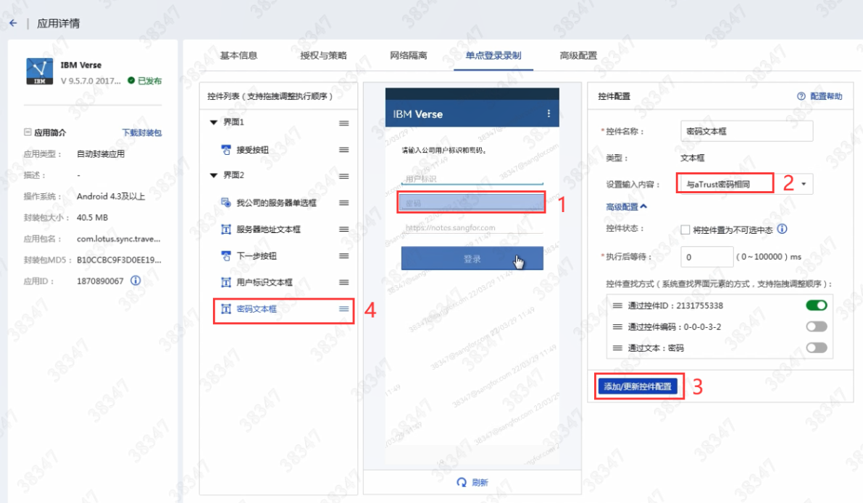This screenshot has width=863, height=503.
Task: Click the IBM Verse app logo
Action: coord(40,72)
